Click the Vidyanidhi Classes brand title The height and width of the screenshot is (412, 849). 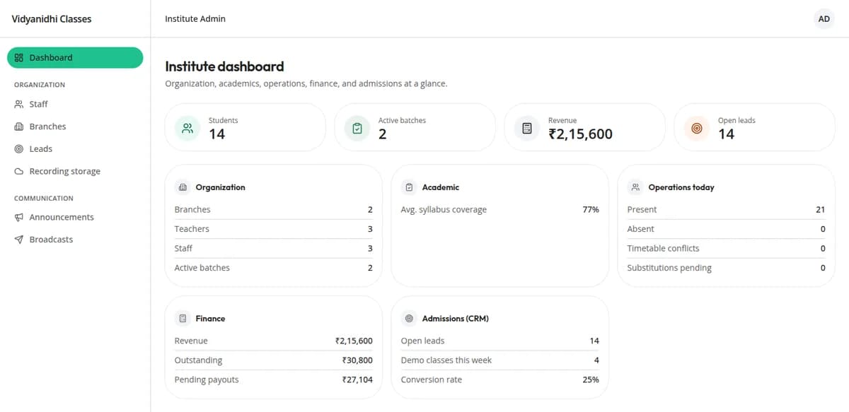(x=52, y=19)
